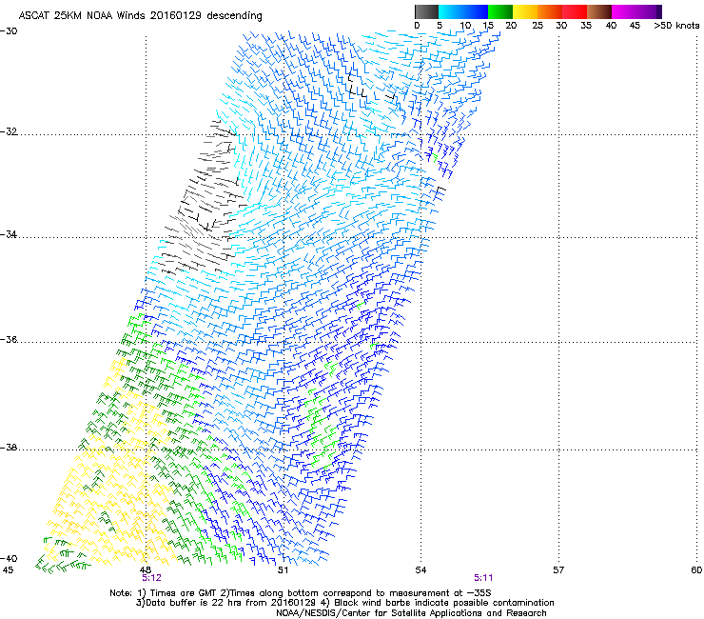This screenshot has height=619, width=704.
Task: Click the longitude label 51
Action: coord(283,570)
